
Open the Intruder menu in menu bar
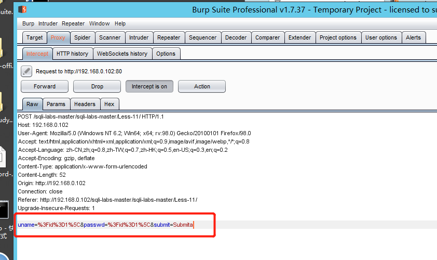coord(48,24)
